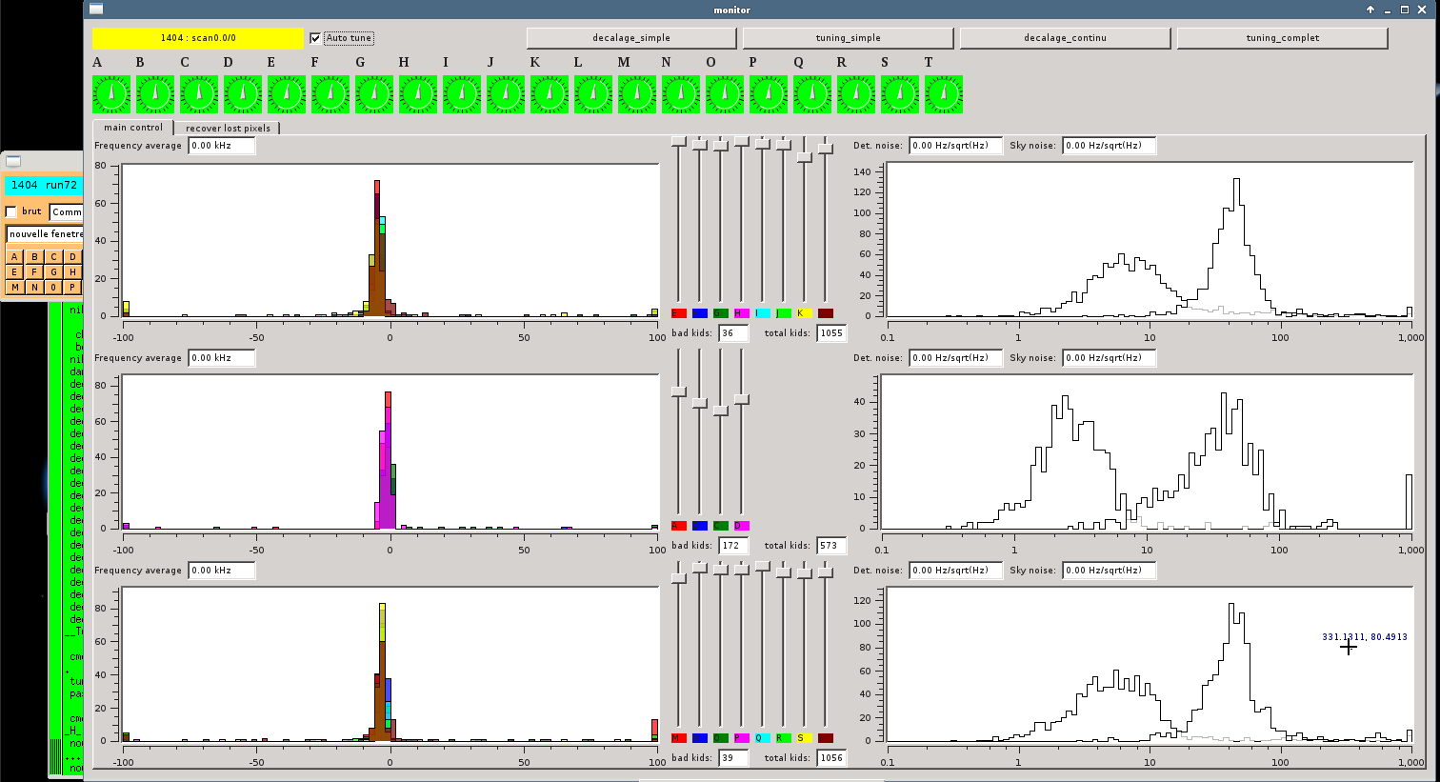Image resolution: width=1440 pixels, height=782 pixels.
Task: Disable the Auto tune checkbox
Action: click(x=316, y=38)
